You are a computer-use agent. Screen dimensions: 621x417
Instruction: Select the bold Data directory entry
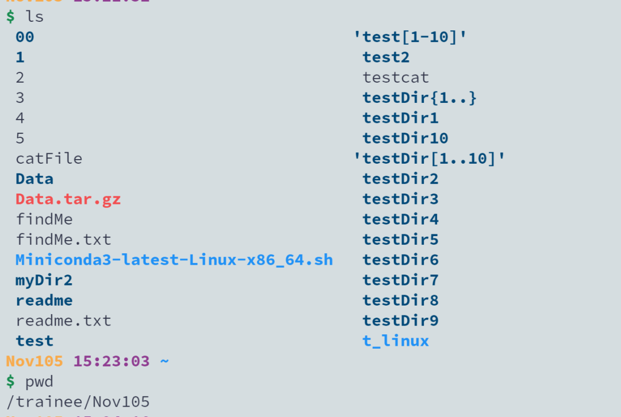point(34,179)
